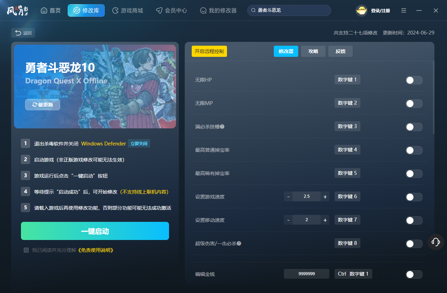
Task: Decrease 设置移动速度 with minus stepper
Action: coord(288,220)
